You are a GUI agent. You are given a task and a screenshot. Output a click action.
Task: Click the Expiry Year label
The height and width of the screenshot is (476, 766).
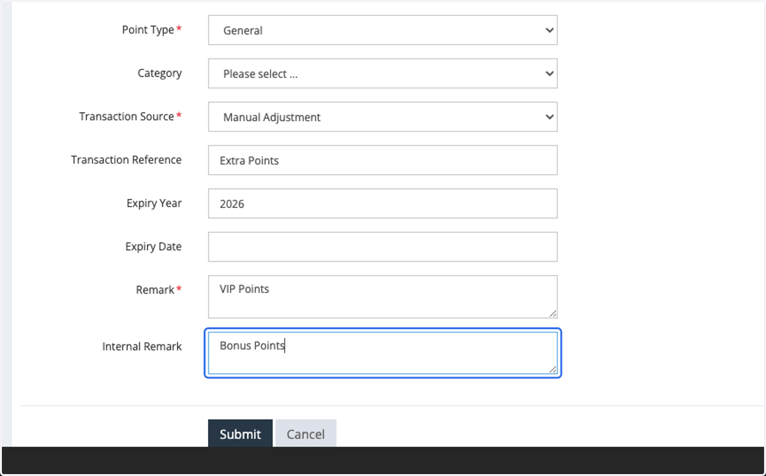click(154, 203)
